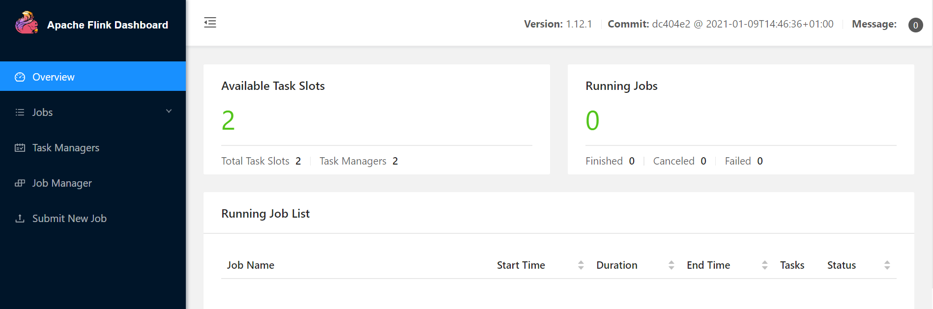Viewport: 933px width, 309px height.
Task: Click the Job Manager build icon
Action: point(20,183)
